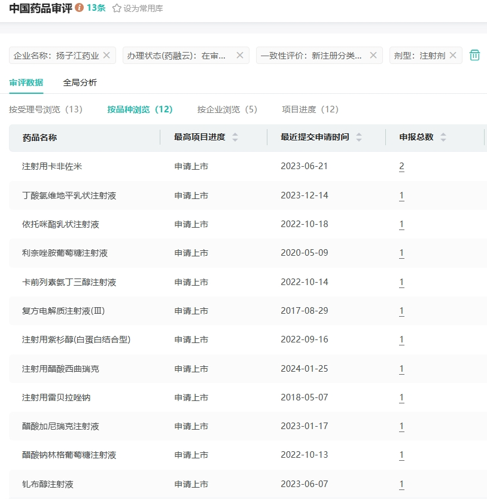Open 按受理号浏览 (13) view

(x=46, y=109)
